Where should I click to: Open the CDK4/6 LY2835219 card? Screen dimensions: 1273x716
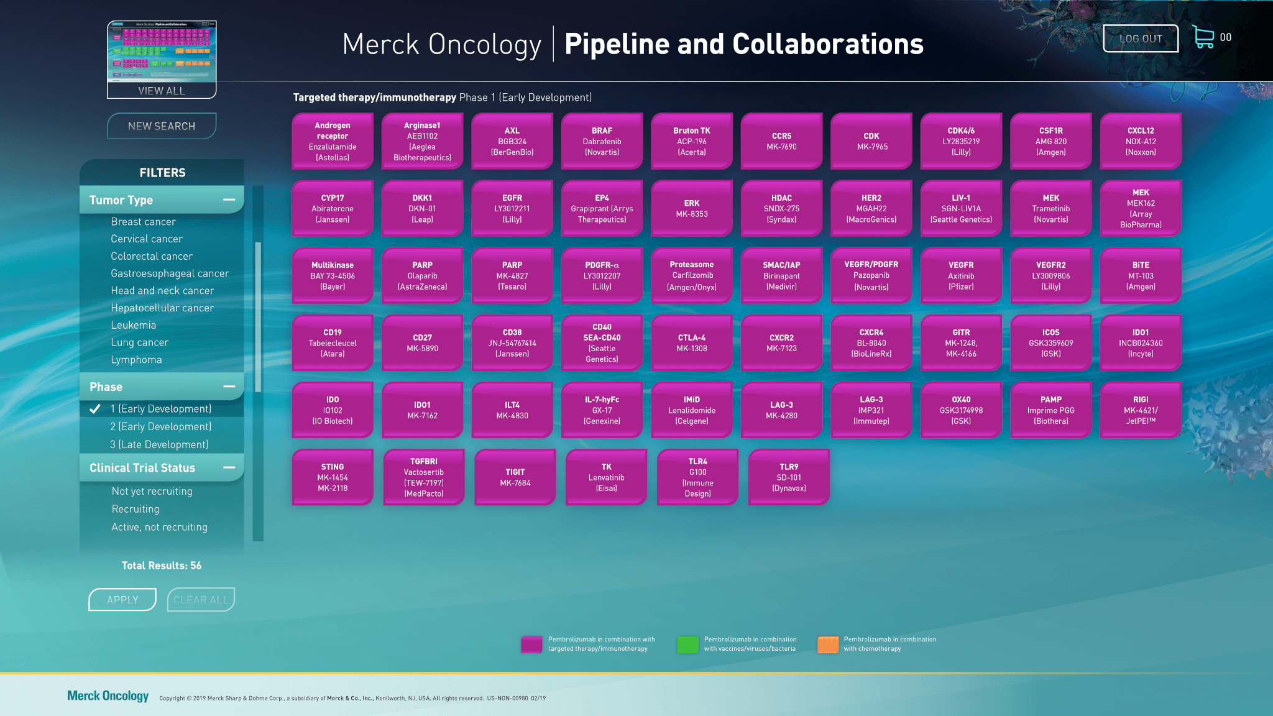click(961, 141)
